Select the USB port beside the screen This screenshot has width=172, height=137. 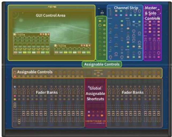102,13
